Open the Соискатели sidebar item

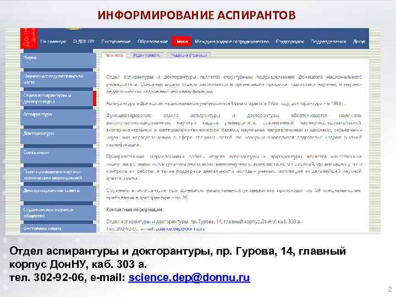58,155
